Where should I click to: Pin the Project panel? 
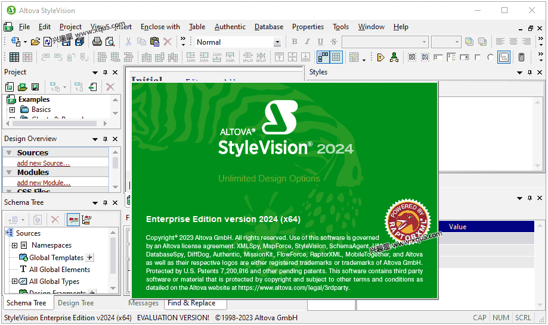pos(105,72)
